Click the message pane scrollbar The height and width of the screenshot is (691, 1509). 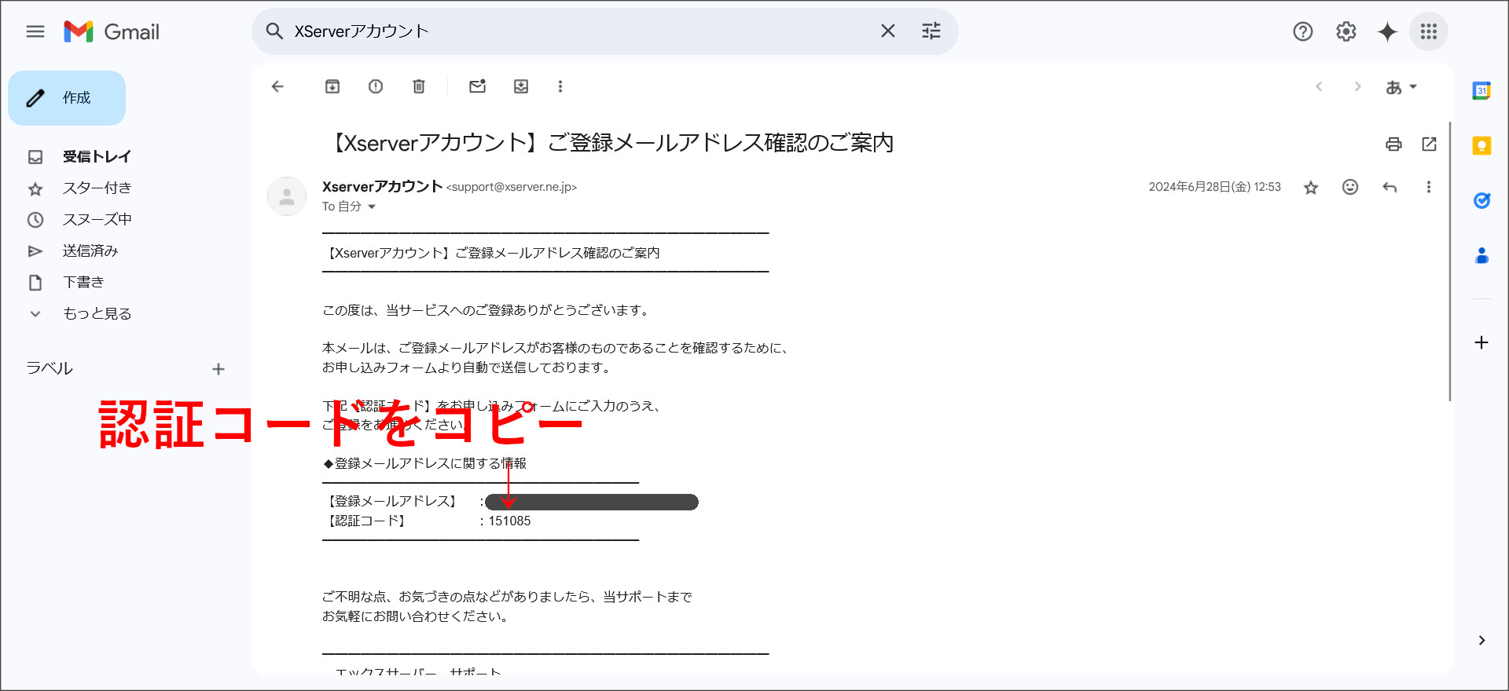click(x=1450, y=261)
